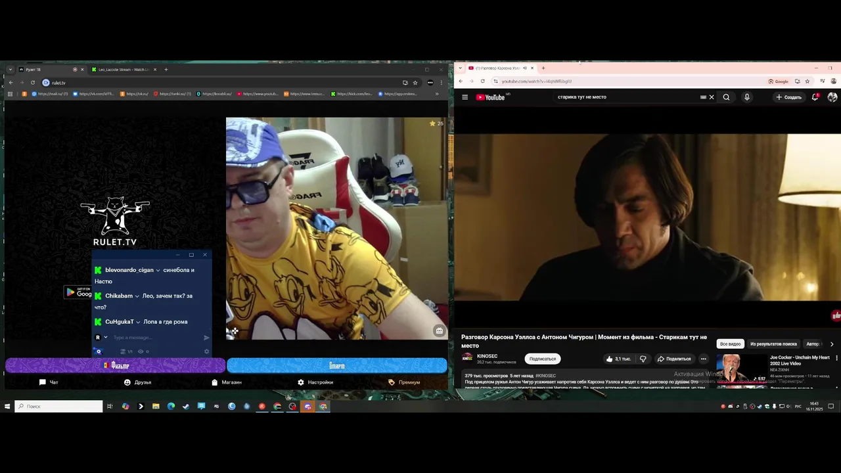This screenshot has width=841, height=473.
Task: Bookmark rulet.tv with the star icon
Action: [x=415, y=83]
